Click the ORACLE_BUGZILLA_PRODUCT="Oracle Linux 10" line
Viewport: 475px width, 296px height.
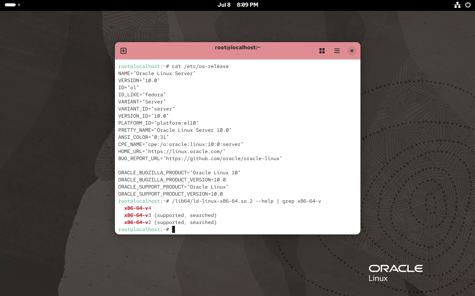pos(179,173)
